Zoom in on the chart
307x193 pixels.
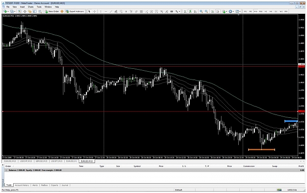[201, 11]
